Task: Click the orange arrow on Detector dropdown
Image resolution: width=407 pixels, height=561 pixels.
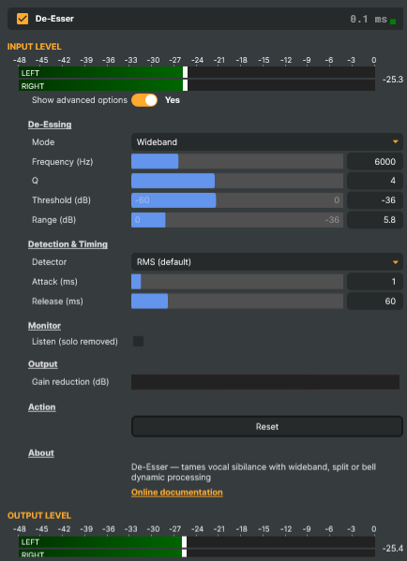Action: click(395, 262)
